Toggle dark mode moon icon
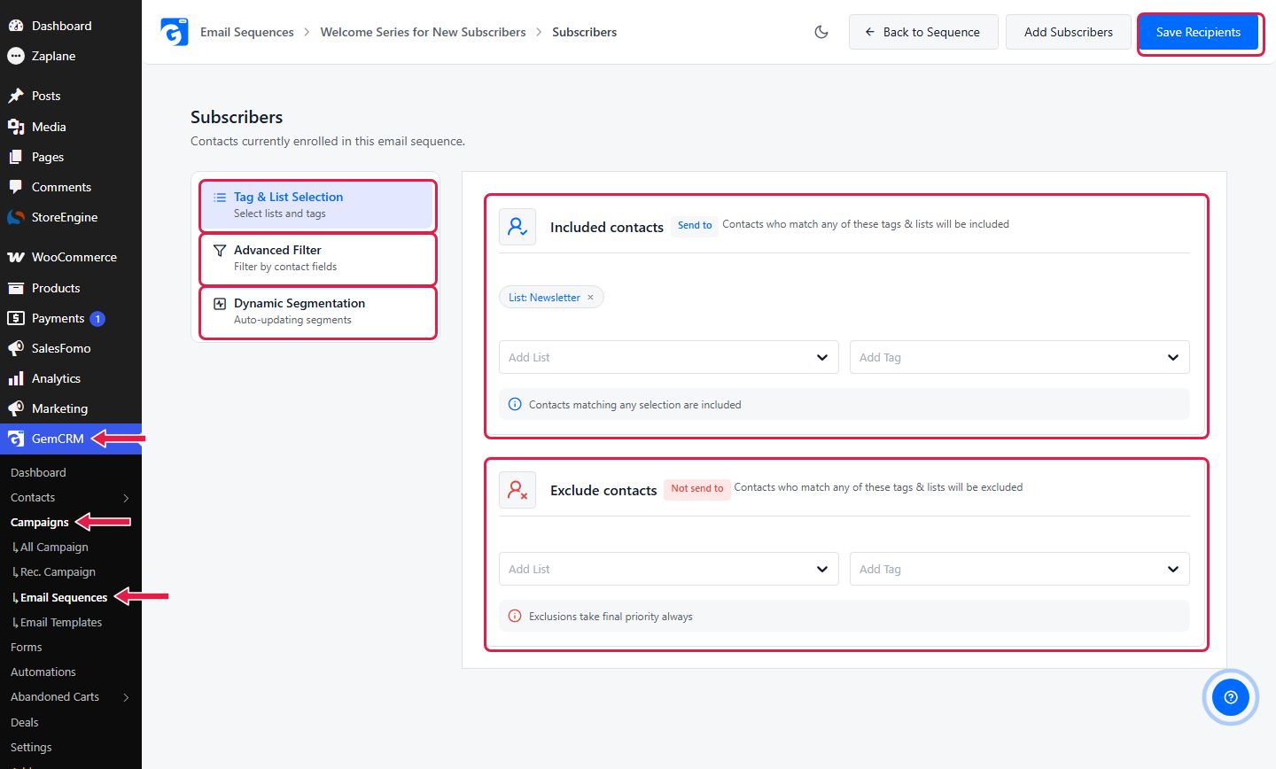Screen dimensions: 1276x769 [x=821, y=32]
